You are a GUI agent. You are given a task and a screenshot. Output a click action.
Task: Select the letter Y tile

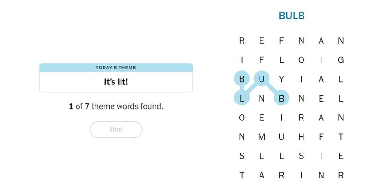pos(281,79)
